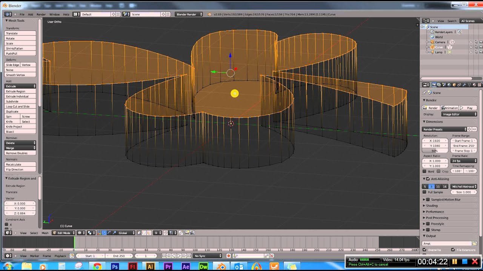Enable the Full Sample checkbox
Screen dimensions: 483x271
point(425,192)
